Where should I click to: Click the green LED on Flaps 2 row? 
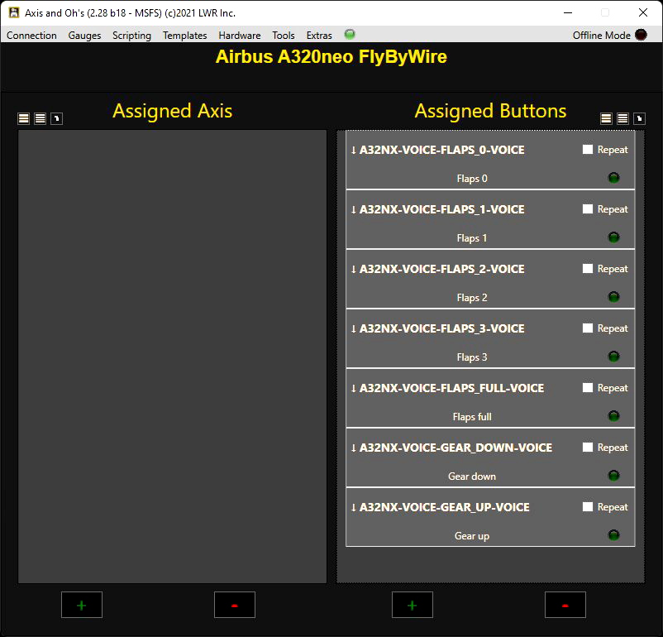coord(613,297)
